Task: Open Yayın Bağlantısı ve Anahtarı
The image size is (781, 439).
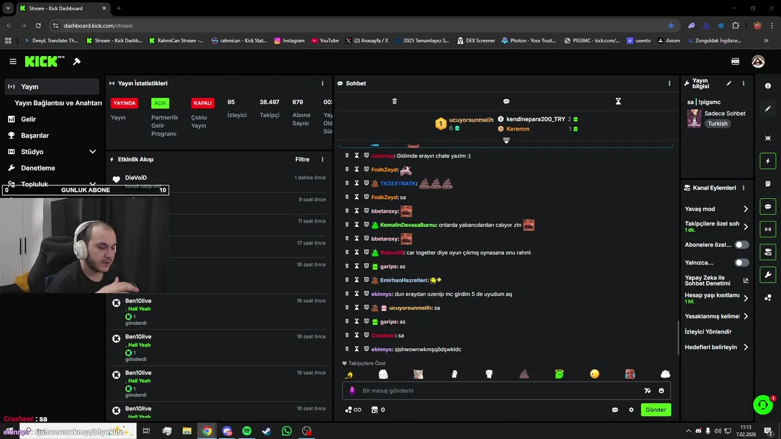Action: coord(58,103)
